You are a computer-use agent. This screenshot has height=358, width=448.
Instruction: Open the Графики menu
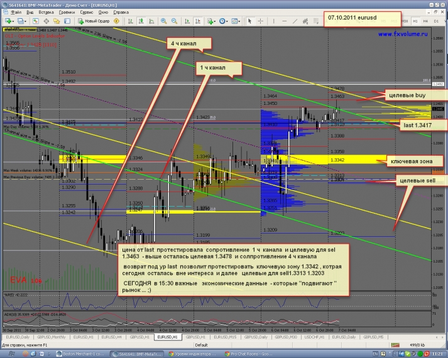[67, 13]
